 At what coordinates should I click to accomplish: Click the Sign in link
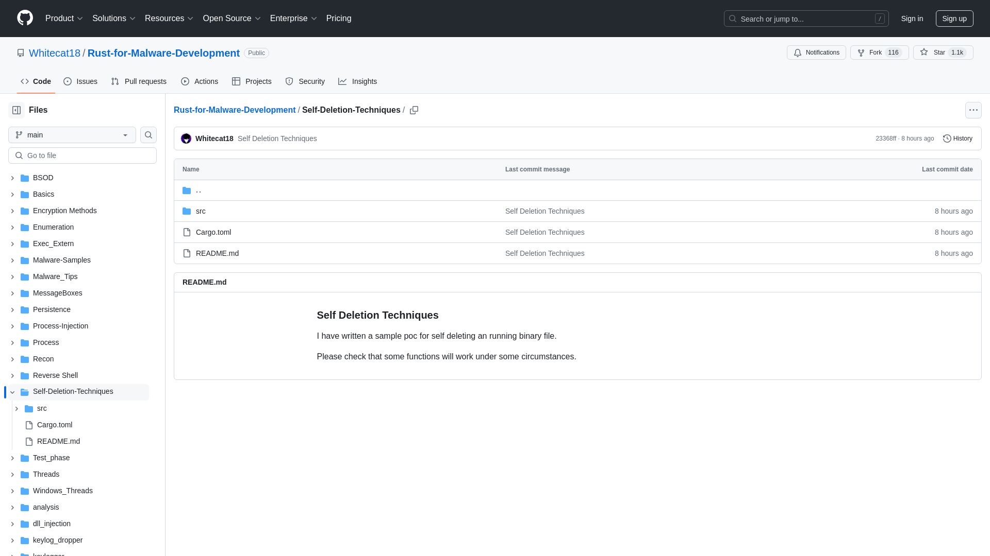click(x=912, y=19)
